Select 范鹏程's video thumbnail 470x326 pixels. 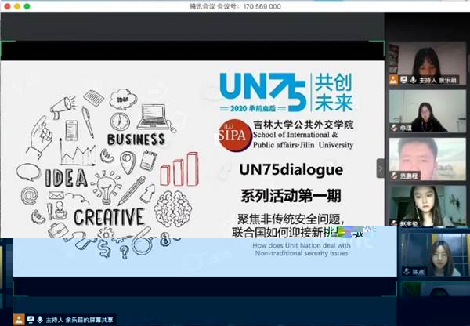pyautogui.click(x=428, y=159)
